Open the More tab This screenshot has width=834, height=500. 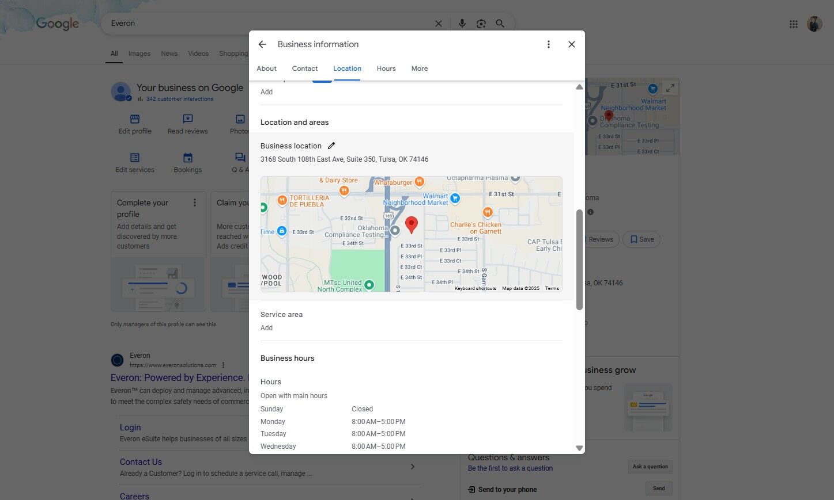point(419,68)
